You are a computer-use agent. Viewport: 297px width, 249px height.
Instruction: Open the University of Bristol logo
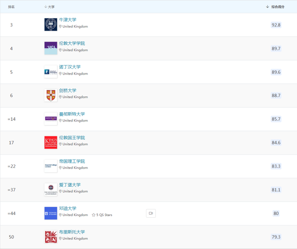tap(51, 237)
